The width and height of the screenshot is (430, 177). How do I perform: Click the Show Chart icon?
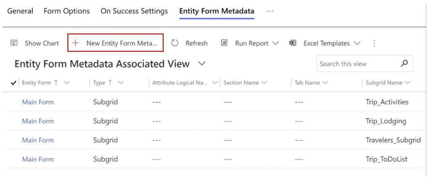(14, 43)
